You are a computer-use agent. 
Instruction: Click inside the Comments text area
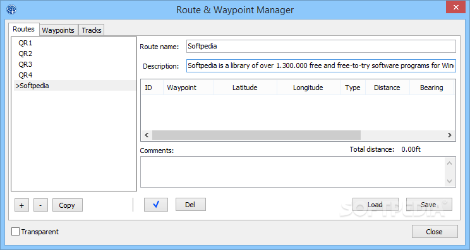pyautogui.click(x=292, y=172)
